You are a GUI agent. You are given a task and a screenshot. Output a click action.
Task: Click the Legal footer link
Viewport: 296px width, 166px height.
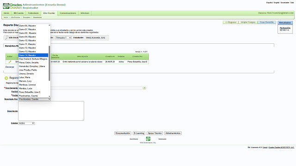click(265, 148)
